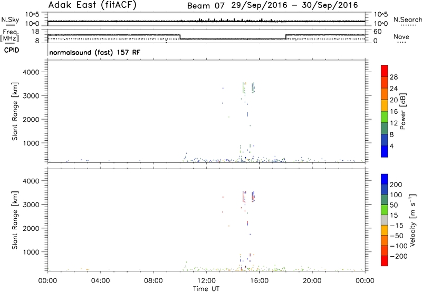This screenshot has width=422, height=292.
Task: Click Velocity color bar segment between 50 and 100
Action: pos(385,200)
